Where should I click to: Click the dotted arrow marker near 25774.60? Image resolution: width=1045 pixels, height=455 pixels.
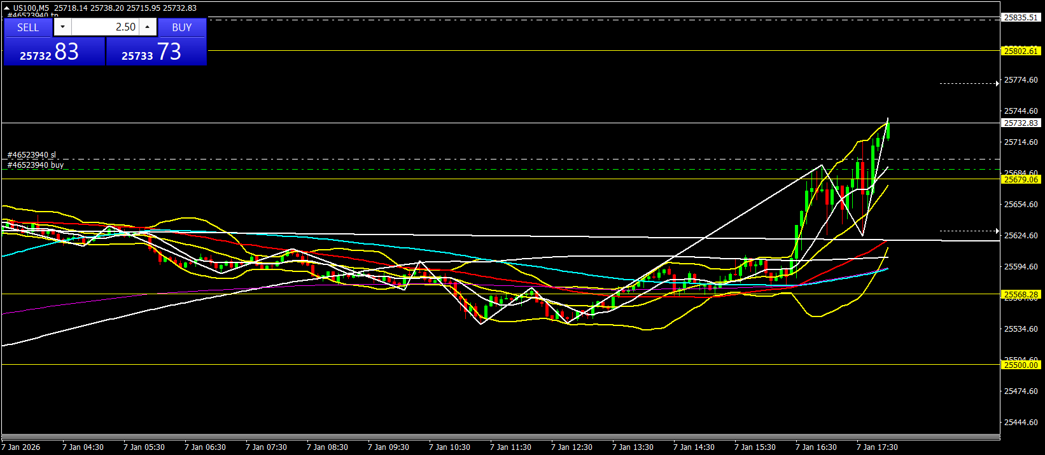coord(969,83)
